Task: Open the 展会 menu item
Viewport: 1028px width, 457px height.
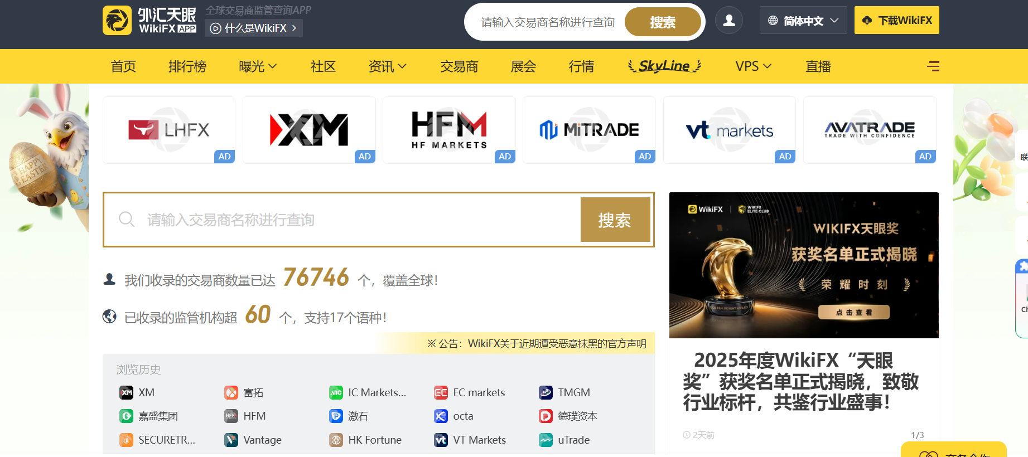Action: [x=523, y=66]
